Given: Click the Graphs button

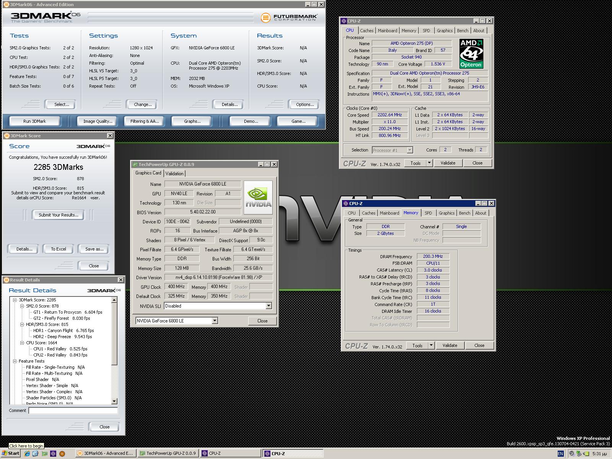Looking at the screenshot, I should click(x=192, y=121).
